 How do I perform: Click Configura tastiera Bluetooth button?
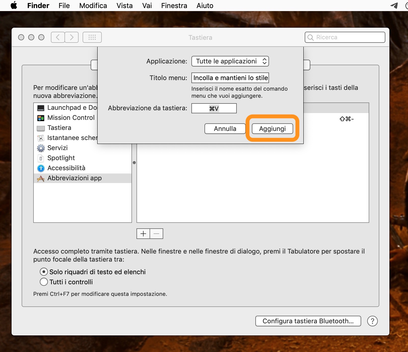coord(308,321)
